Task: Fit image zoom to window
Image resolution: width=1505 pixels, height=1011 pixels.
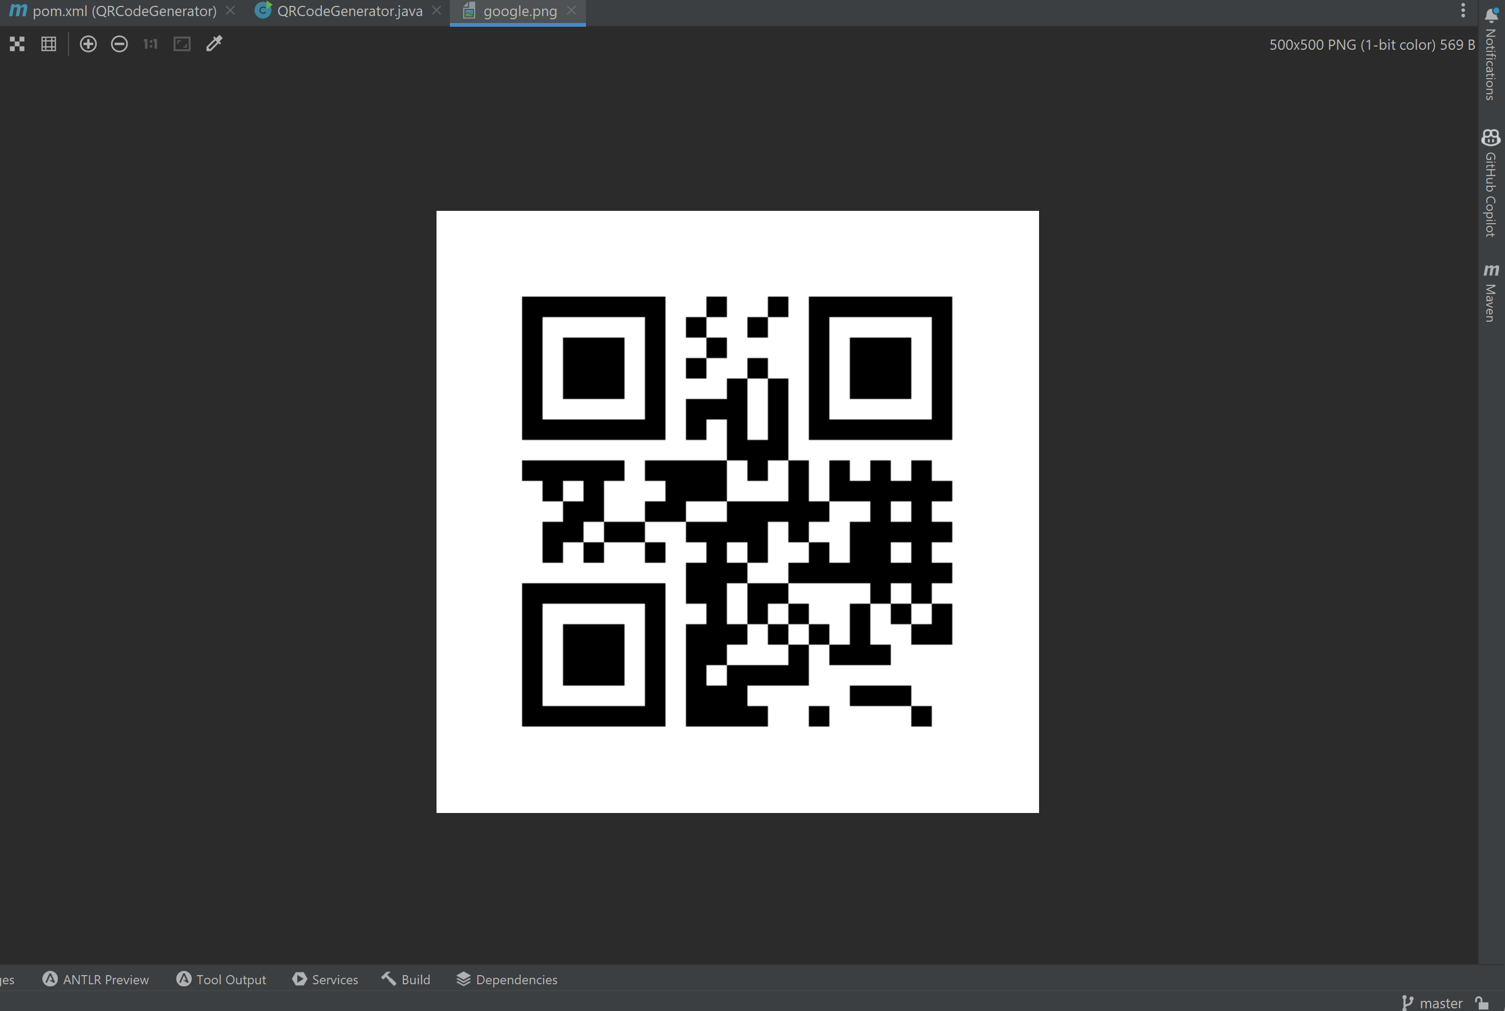Action: tap(182, 44)
